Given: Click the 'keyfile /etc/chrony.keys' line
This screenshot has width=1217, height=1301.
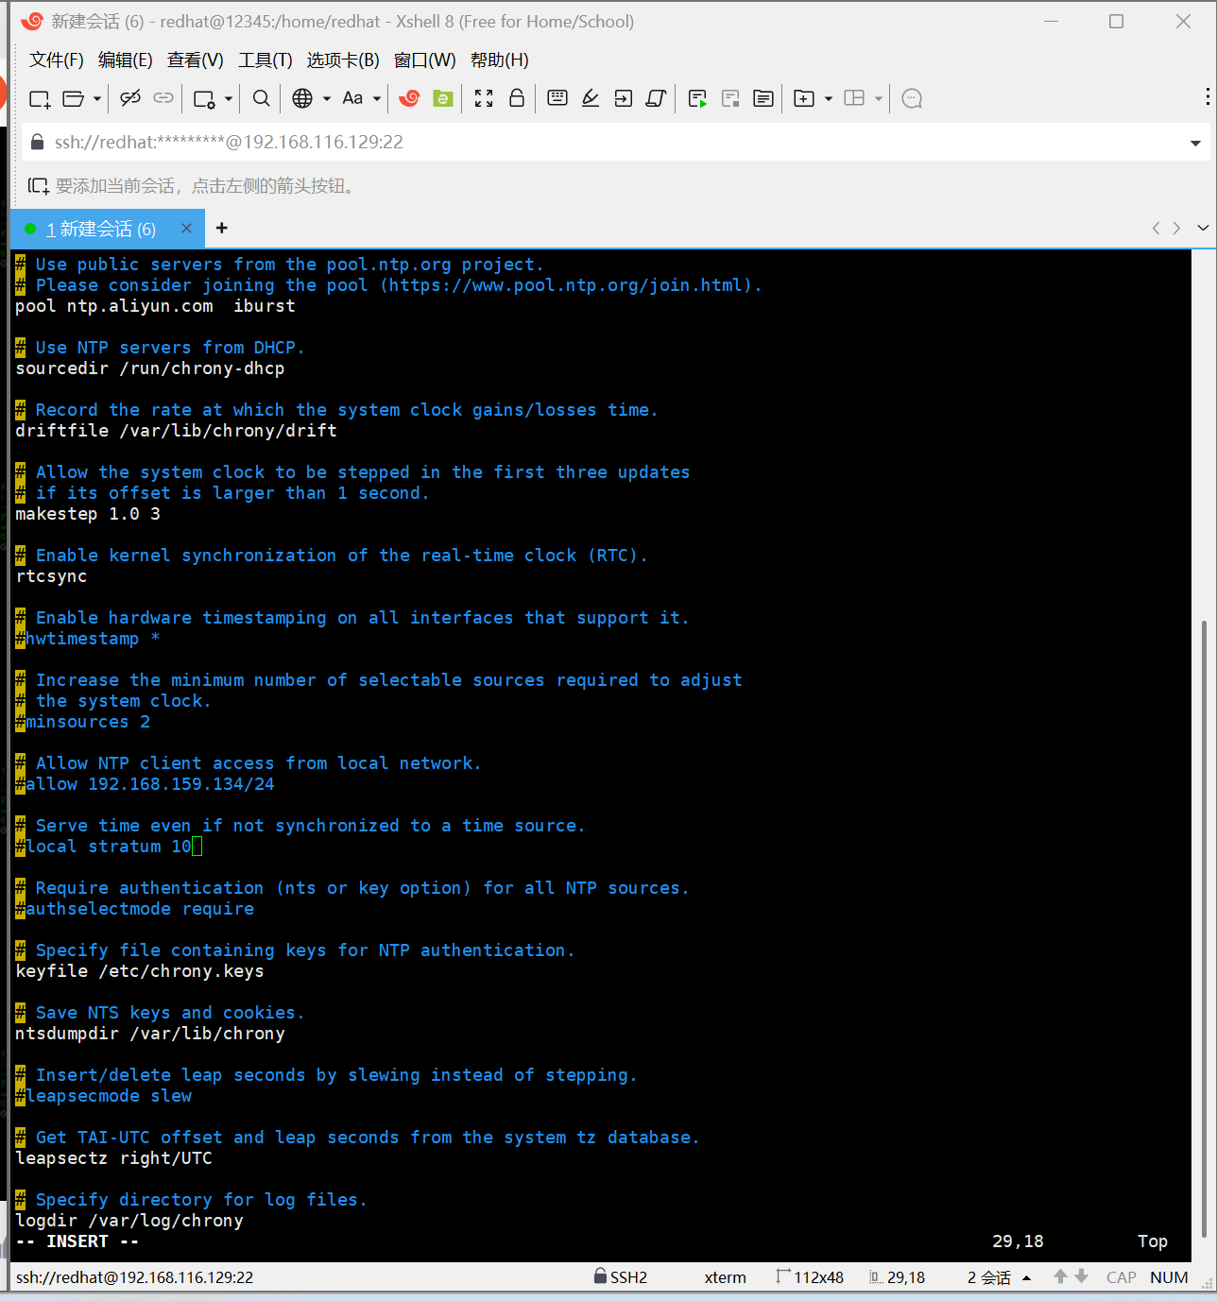Looking at the screenshot, I should pos(140,971).
